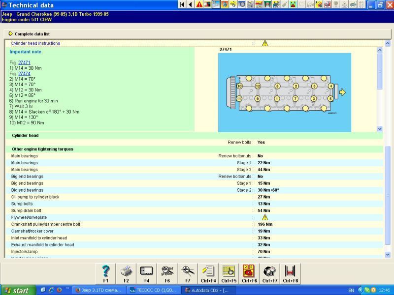Click the Ctrl+F8 vehicle lift icon
Image resolution: width=394 pixels, height=295 pixels.
290,273
